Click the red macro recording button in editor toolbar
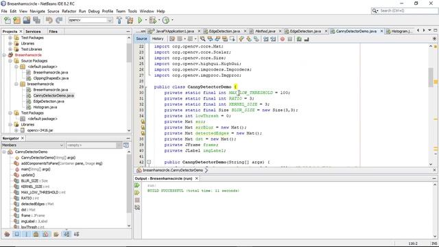 click(283, 39)
